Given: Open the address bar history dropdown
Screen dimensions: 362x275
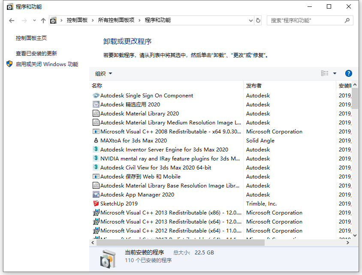Looking at the screenshot, I should (251, 21).
